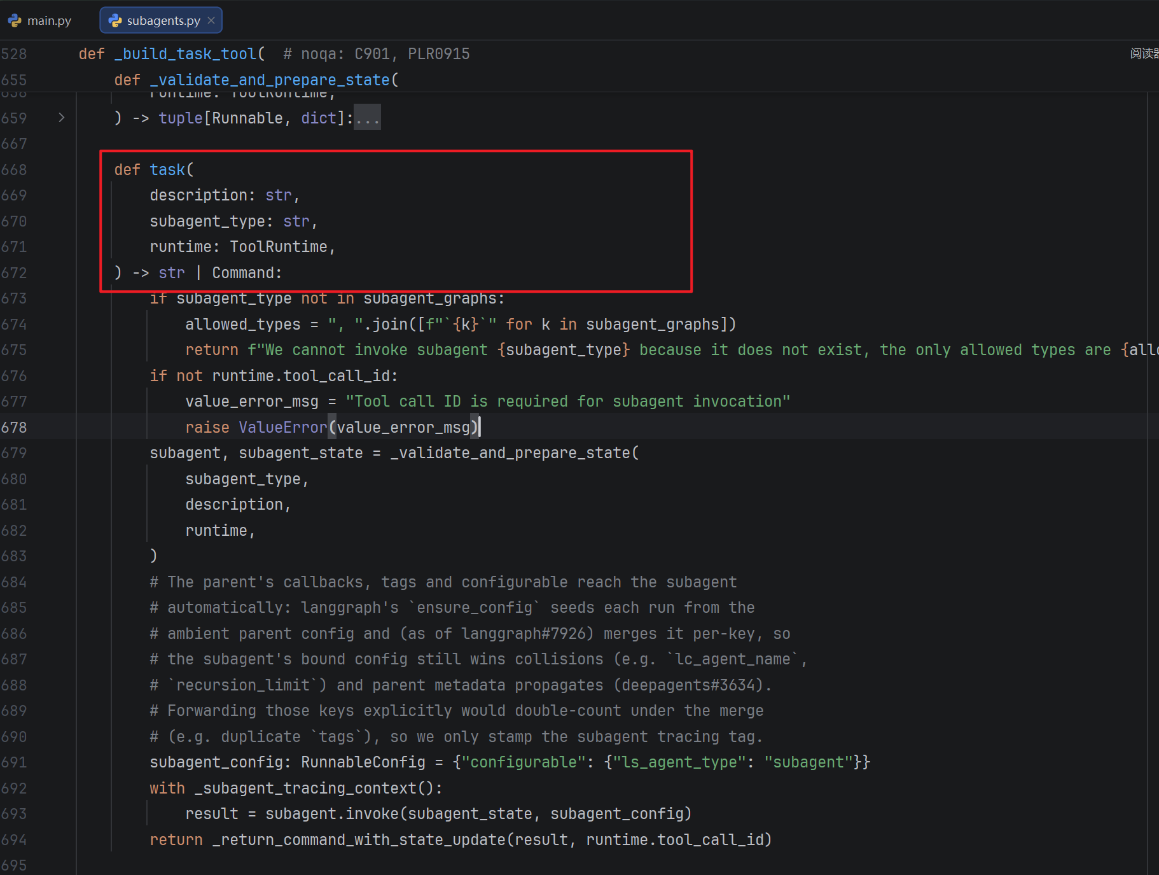Image resolution: width=1159 pixels, height=875 pixels.
Task: Click "lc_agent_name" in the comment on line 687
Action: coord(733,659)
